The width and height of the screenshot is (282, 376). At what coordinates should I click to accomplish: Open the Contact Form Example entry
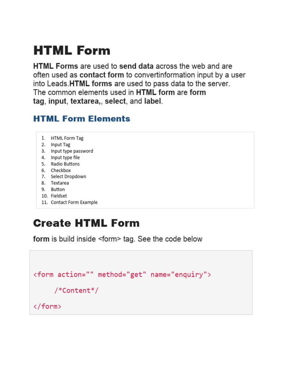point(74,202)
